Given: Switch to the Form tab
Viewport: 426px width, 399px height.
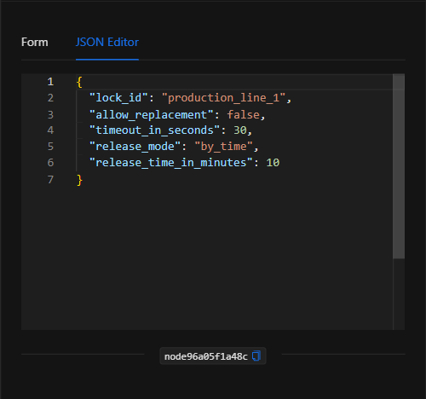Looking at the screenshot, I should [35, 42].
